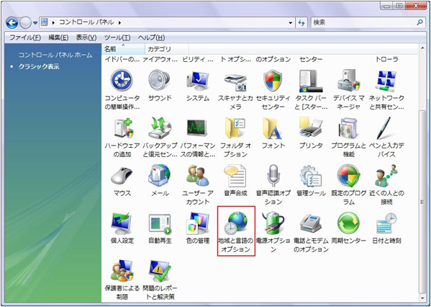
Task: Go to コントロール パネル ホーム link
Action: 55,55
